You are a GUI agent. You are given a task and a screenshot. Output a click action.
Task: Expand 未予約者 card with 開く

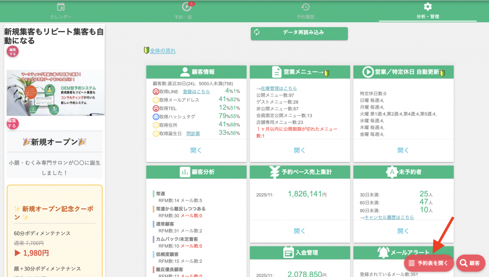click(403, 231)
